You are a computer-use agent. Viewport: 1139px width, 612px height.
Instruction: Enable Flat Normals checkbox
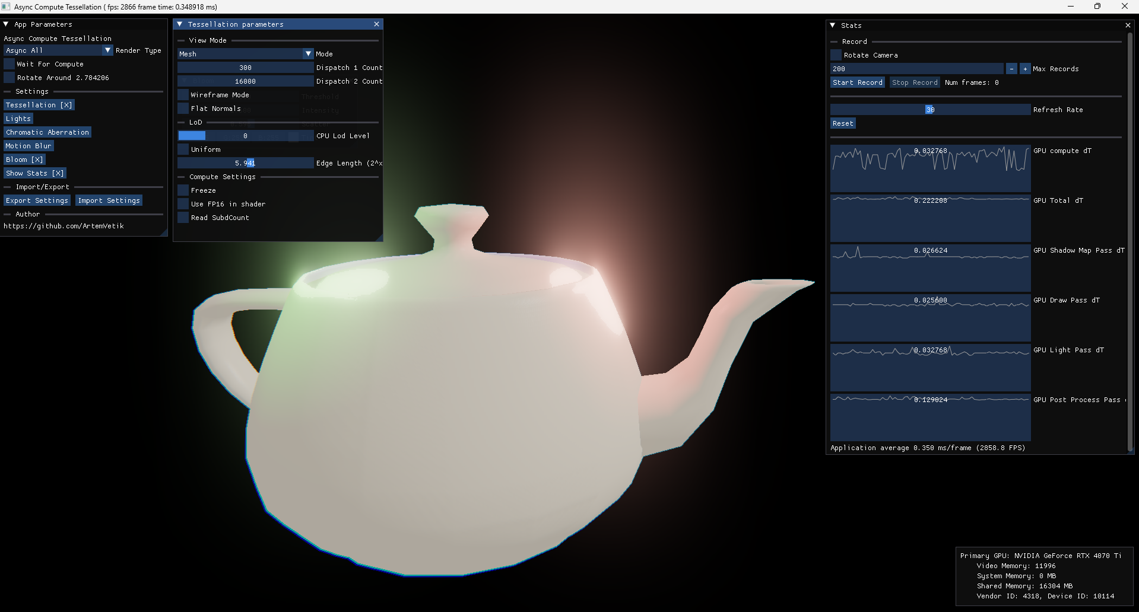pyautogui.click(x=183, y=109)
